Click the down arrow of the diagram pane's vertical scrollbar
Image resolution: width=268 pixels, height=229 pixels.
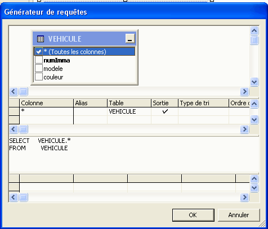pos(254,82)
